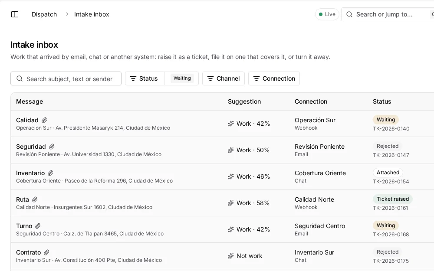Click the sparkle suggestion icon on Calidad row
Screen dimensions: 434x271
(x=231, y=124)
